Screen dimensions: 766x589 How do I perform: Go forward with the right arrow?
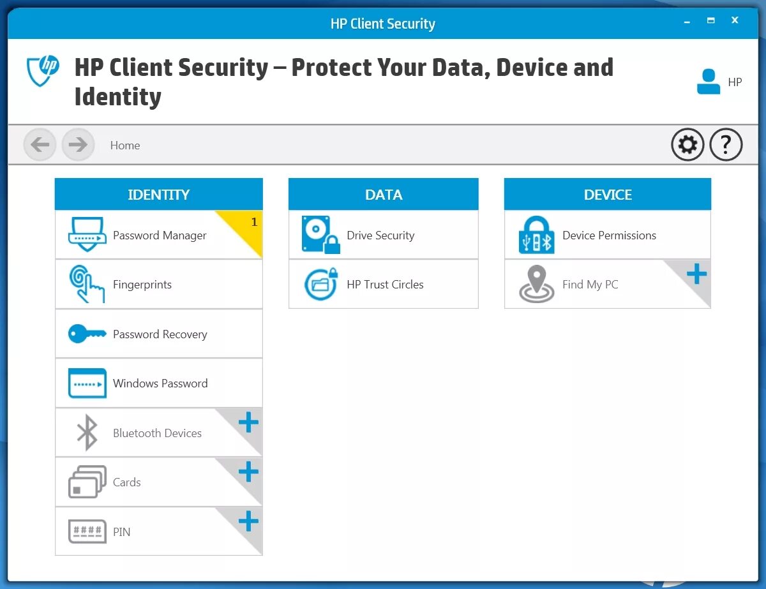coord(78,145)
